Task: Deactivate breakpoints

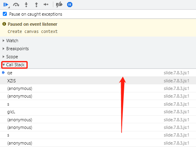Action: tap(59, 5)
